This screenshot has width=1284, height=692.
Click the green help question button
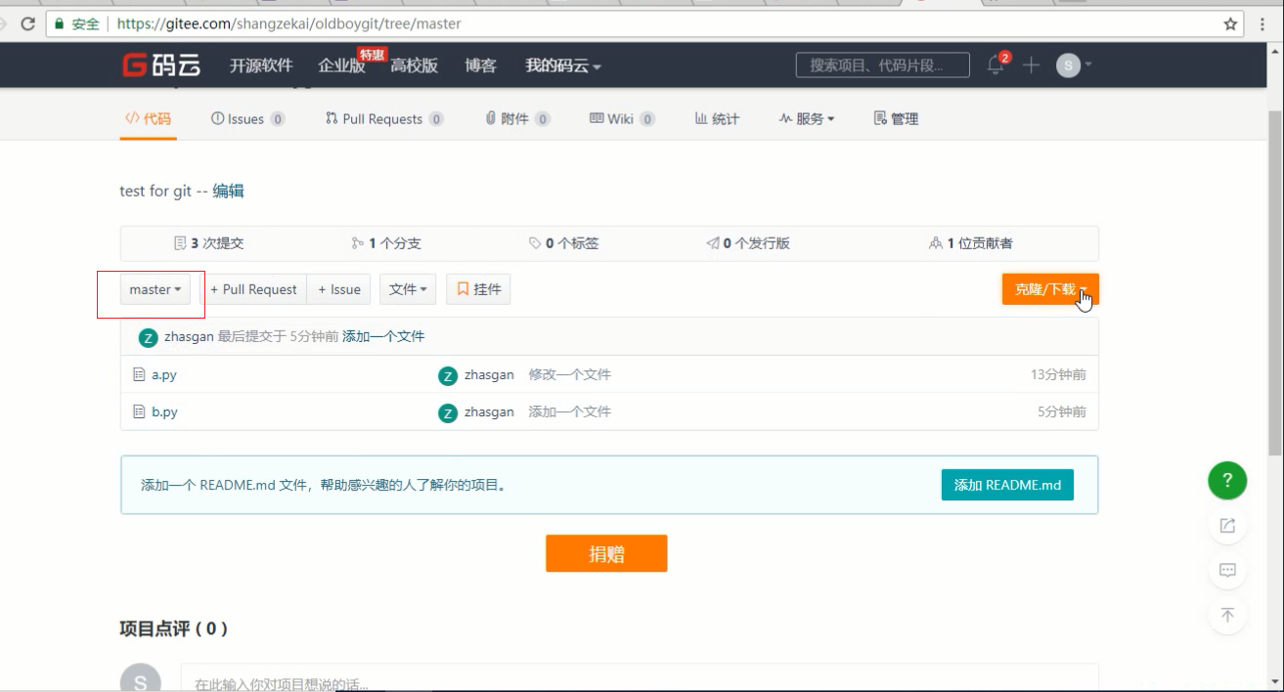[x=1227, y=480]
